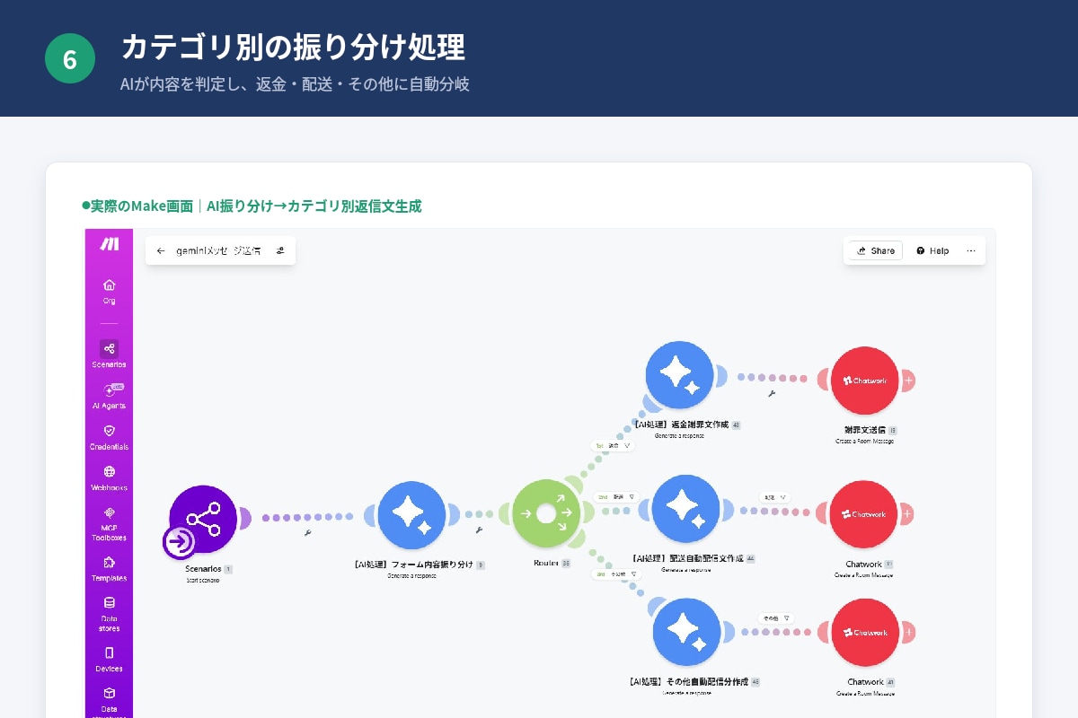Open the three-dots more options menu

[x=971, y=250]
